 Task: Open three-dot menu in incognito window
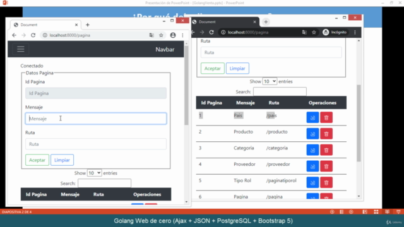pyautogui.click(x=355, y=32)
